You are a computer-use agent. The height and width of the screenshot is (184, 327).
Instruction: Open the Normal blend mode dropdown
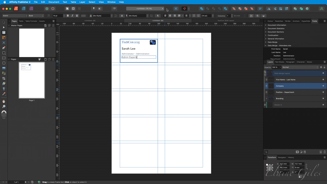point(300,67)
